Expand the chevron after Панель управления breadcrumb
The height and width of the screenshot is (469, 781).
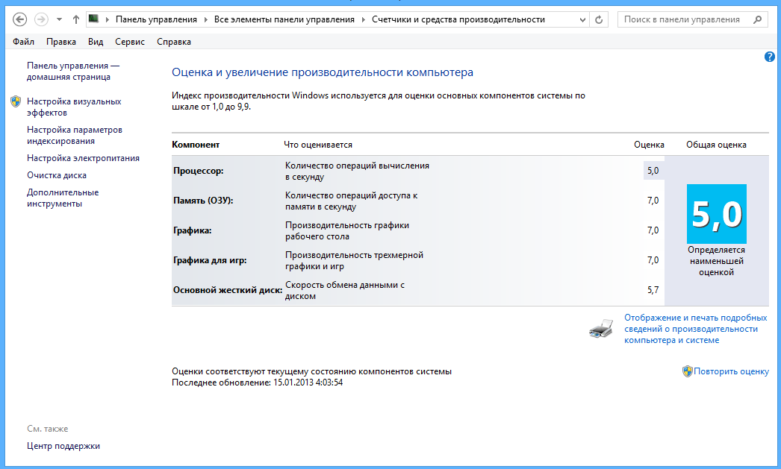coord(206,19)
